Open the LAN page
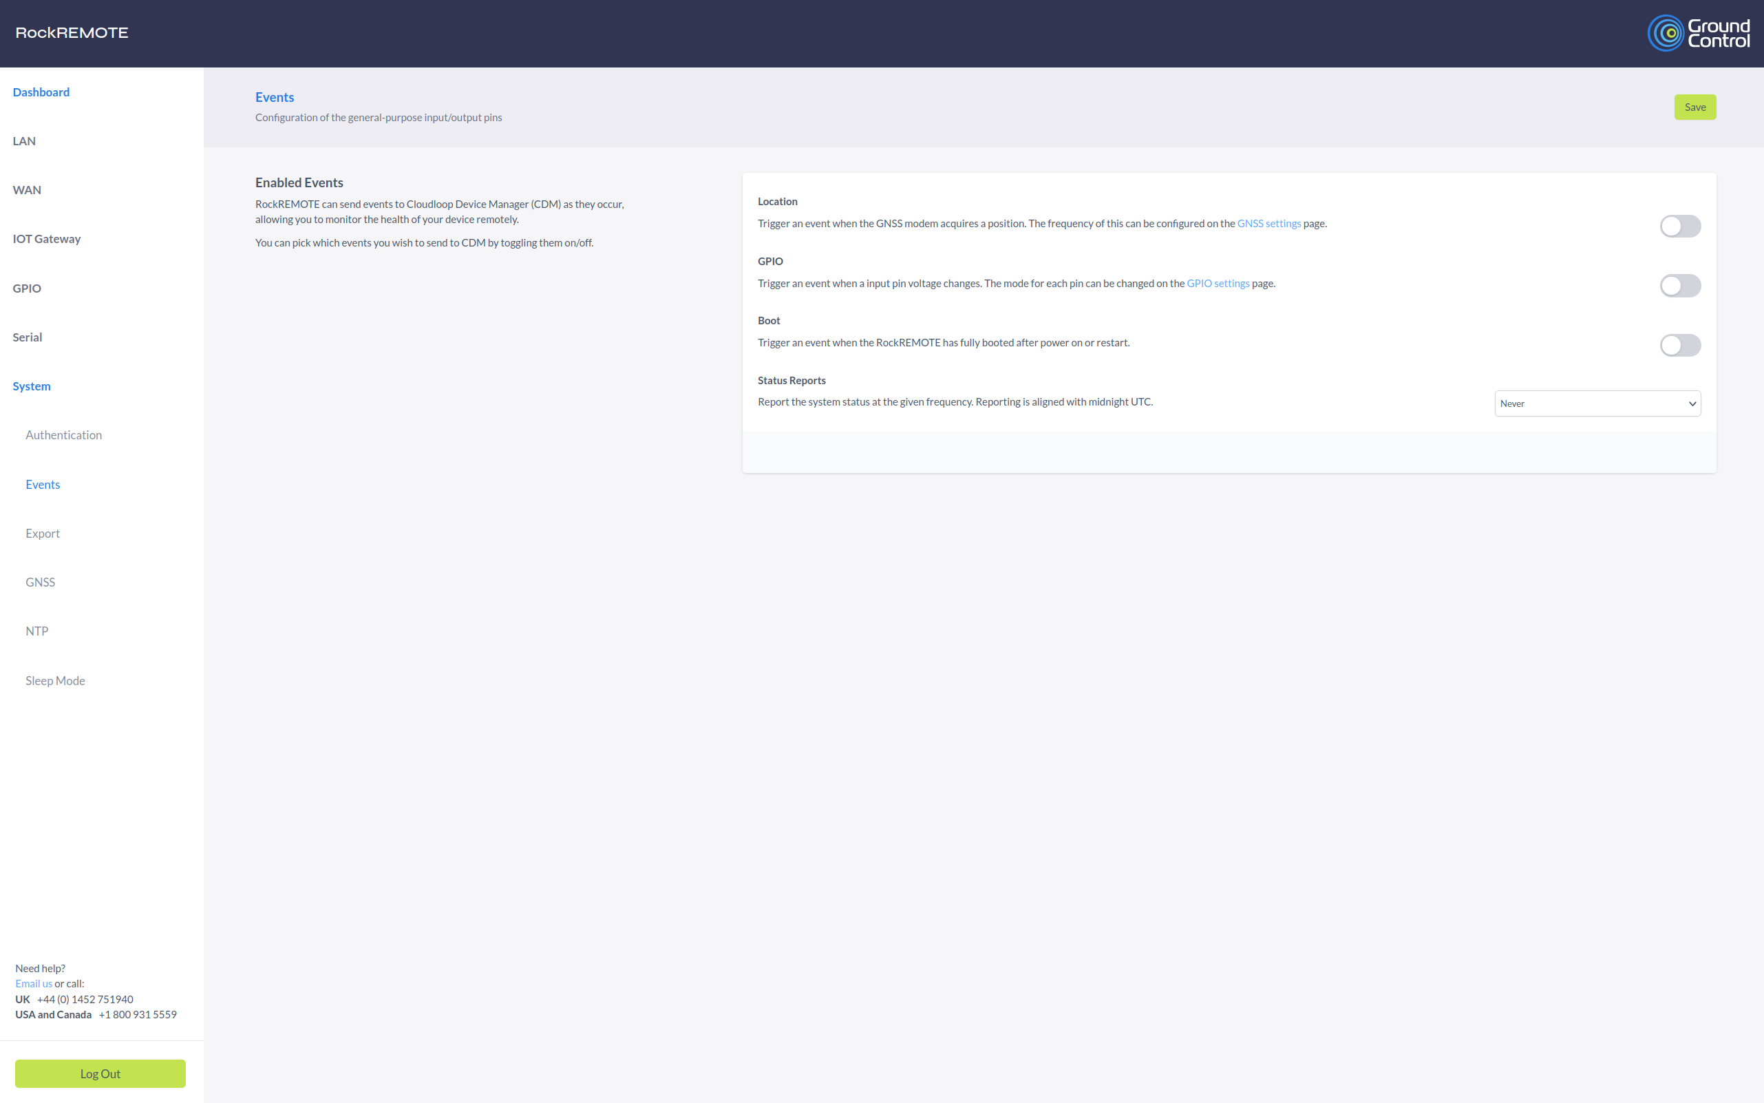This screenshot has width=1764, height=1103. [24, 140]
